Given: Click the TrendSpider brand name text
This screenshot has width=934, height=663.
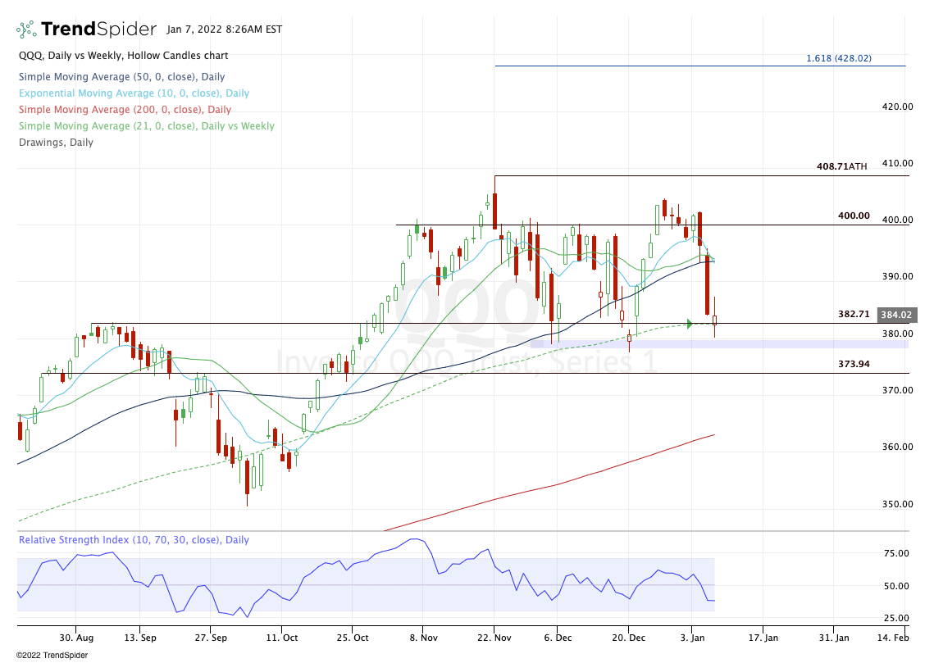Looking at the screenshot, I should [99, 30].
